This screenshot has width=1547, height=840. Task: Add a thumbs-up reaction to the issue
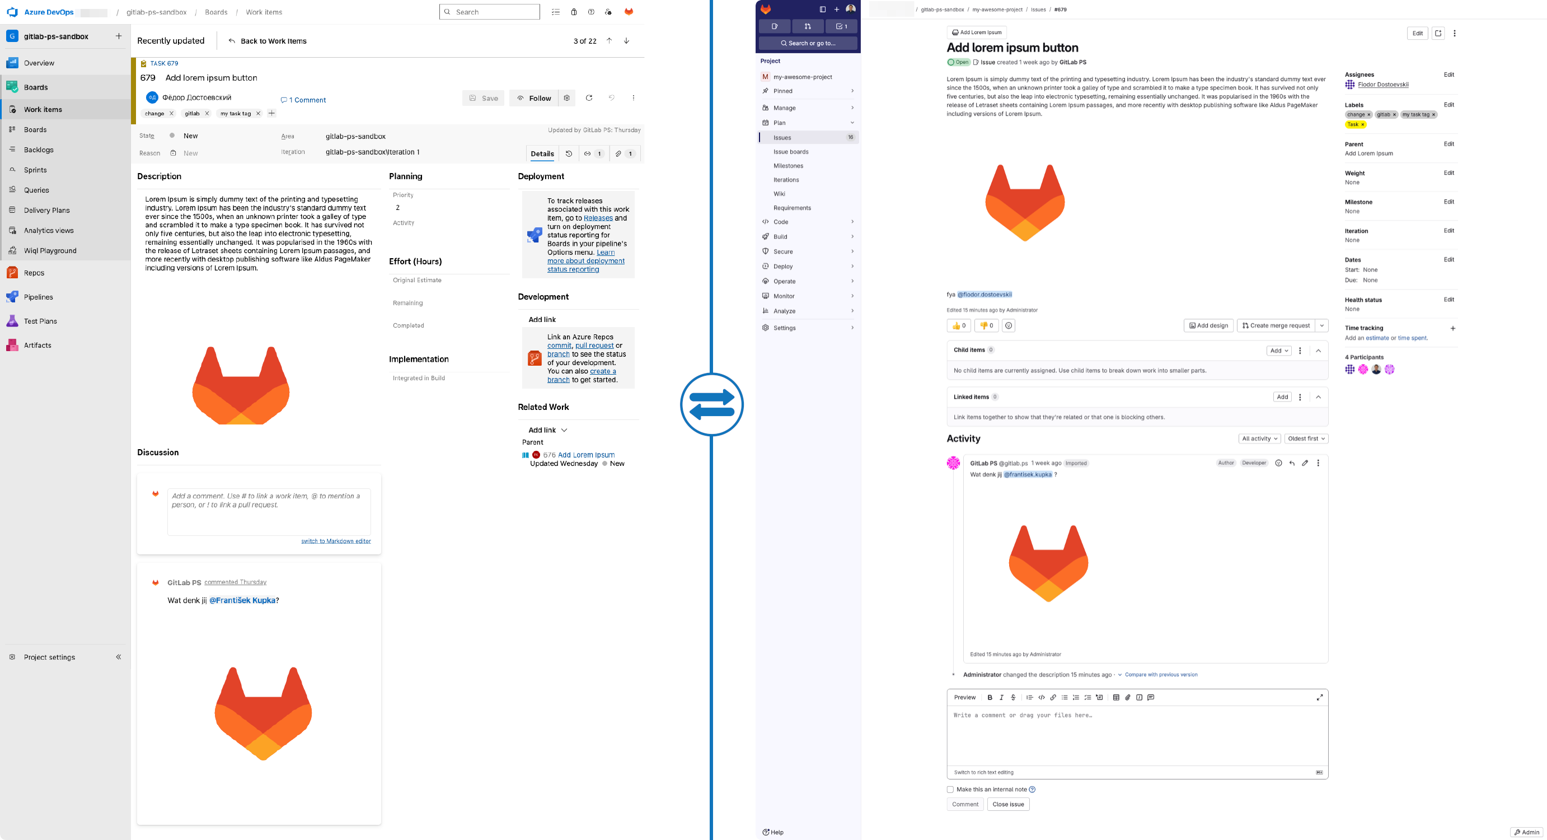pyautogui.click(x=958, y=325)
